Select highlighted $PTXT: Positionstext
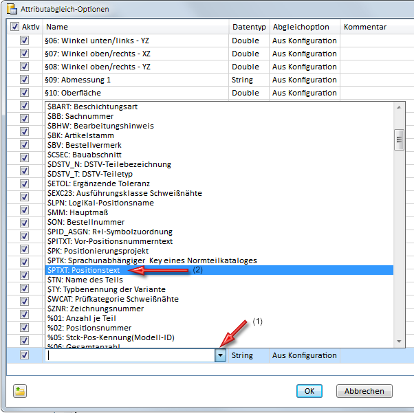This screenshot has width=414, height=413. pyautogui.click(x=219, y=270)
